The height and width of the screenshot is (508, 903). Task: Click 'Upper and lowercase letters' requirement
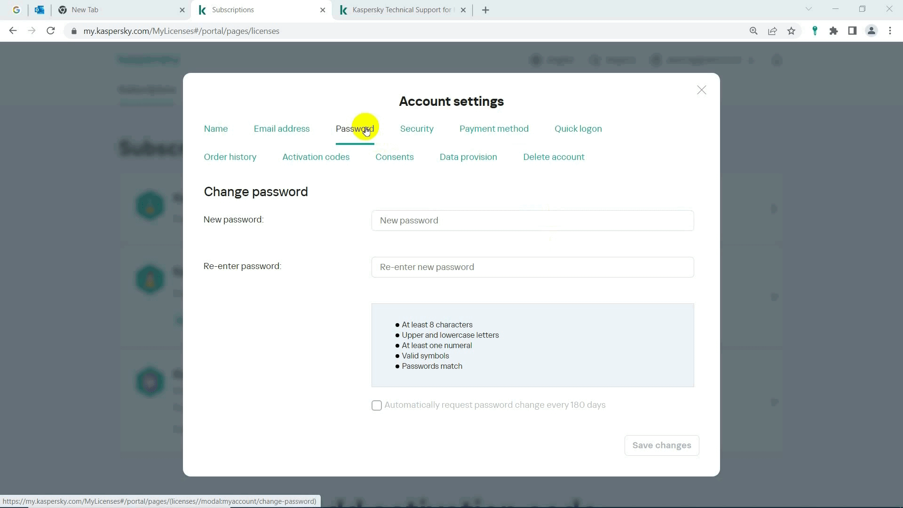coord(450,335)
